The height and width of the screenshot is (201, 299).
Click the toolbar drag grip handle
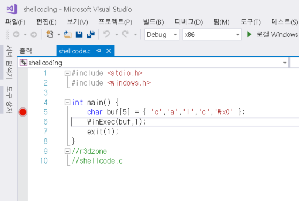coord(7,35)
